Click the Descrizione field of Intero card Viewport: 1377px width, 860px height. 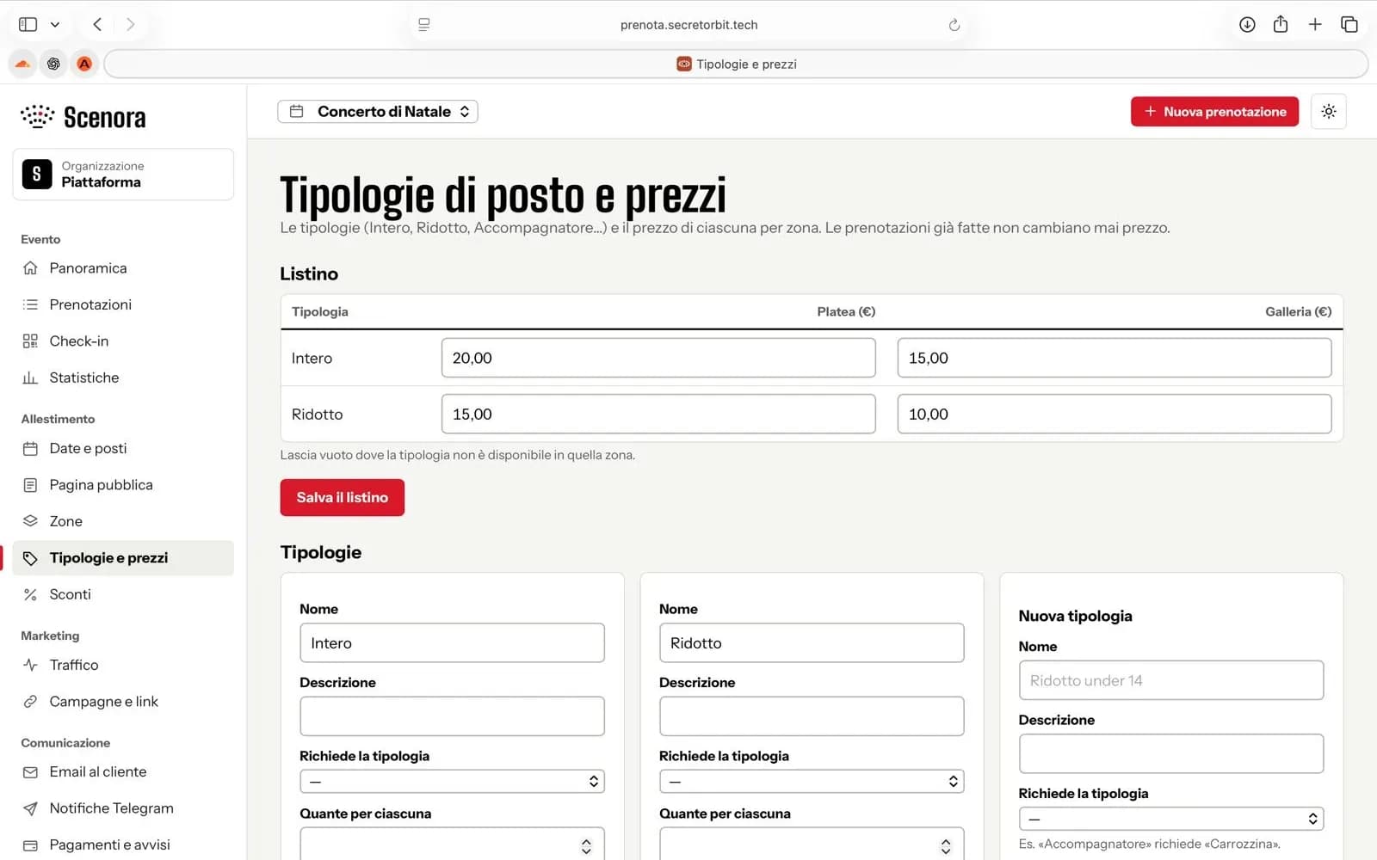[452, 716]
